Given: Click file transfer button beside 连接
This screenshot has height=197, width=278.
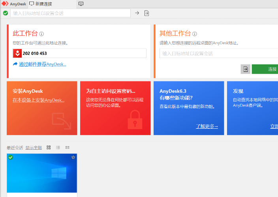Looking at the screenshot, I should click(x=245, y=69).
